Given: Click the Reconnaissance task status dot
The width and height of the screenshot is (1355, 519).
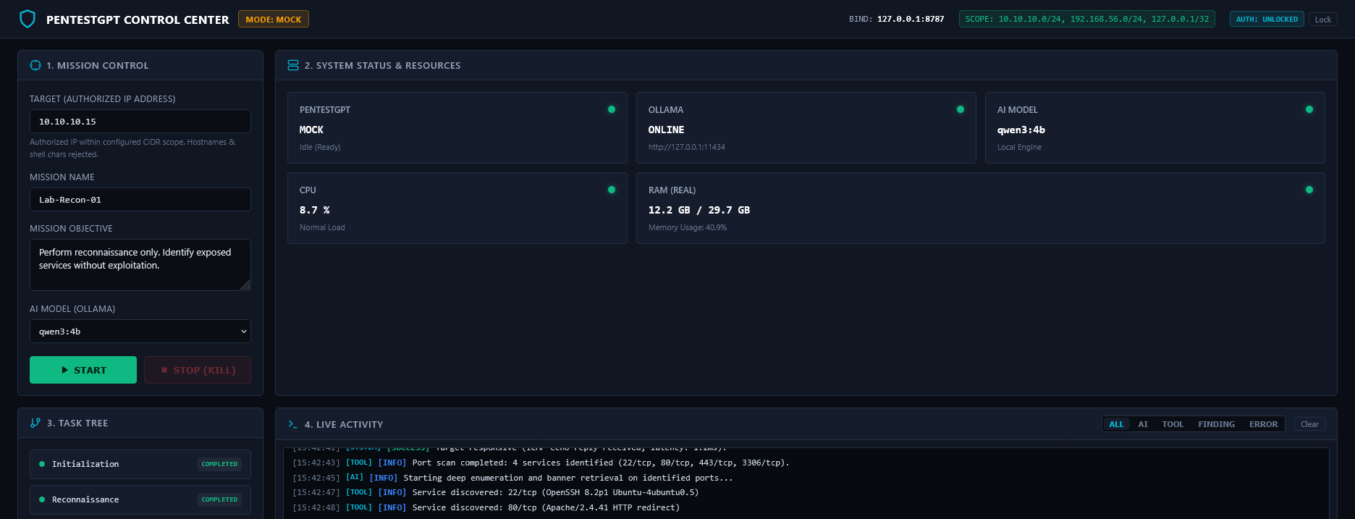Looking at the screenshot, I should pos(42,499).
